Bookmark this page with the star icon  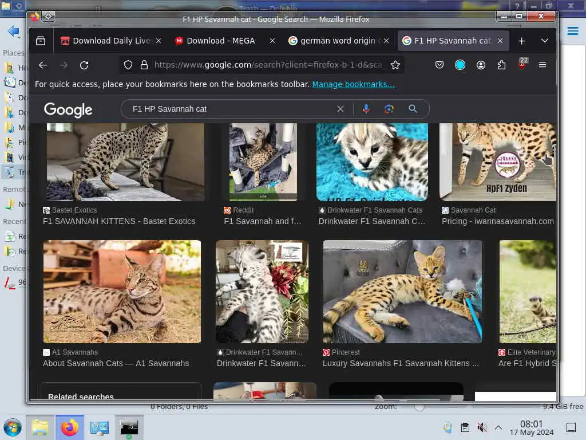[x=395, y=65]
